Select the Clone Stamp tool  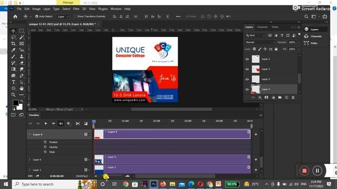click(x=22, y=56)
